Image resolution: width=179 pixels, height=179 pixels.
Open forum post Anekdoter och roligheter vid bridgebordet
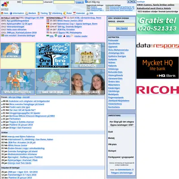click(x=29, y=101)
